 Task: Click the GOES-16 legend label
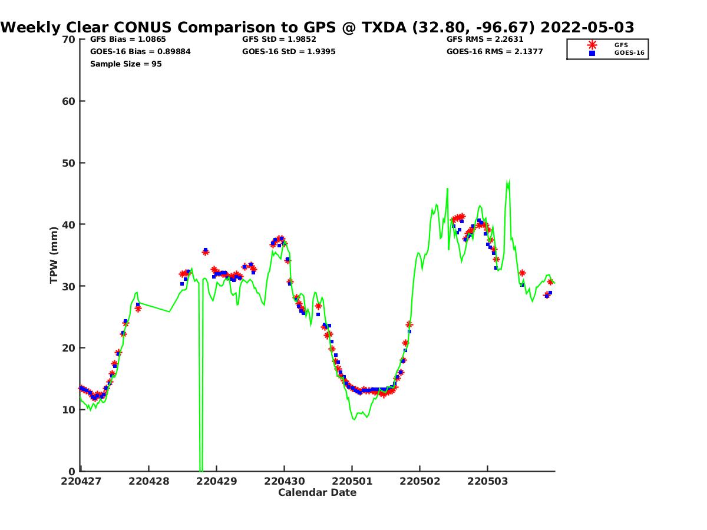point(629,53)
